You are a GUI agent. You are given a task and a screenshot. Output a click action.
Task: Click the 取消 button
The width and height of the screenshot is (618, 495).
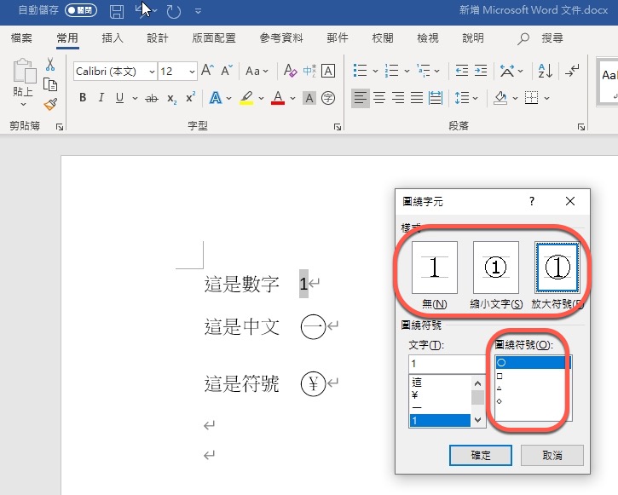click(552, 455)
